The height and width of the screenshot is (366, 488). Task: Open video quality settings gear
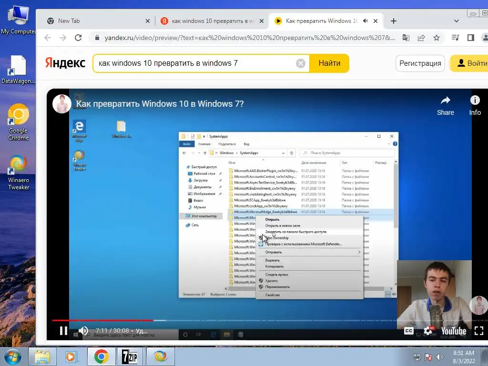coord(428,331)
